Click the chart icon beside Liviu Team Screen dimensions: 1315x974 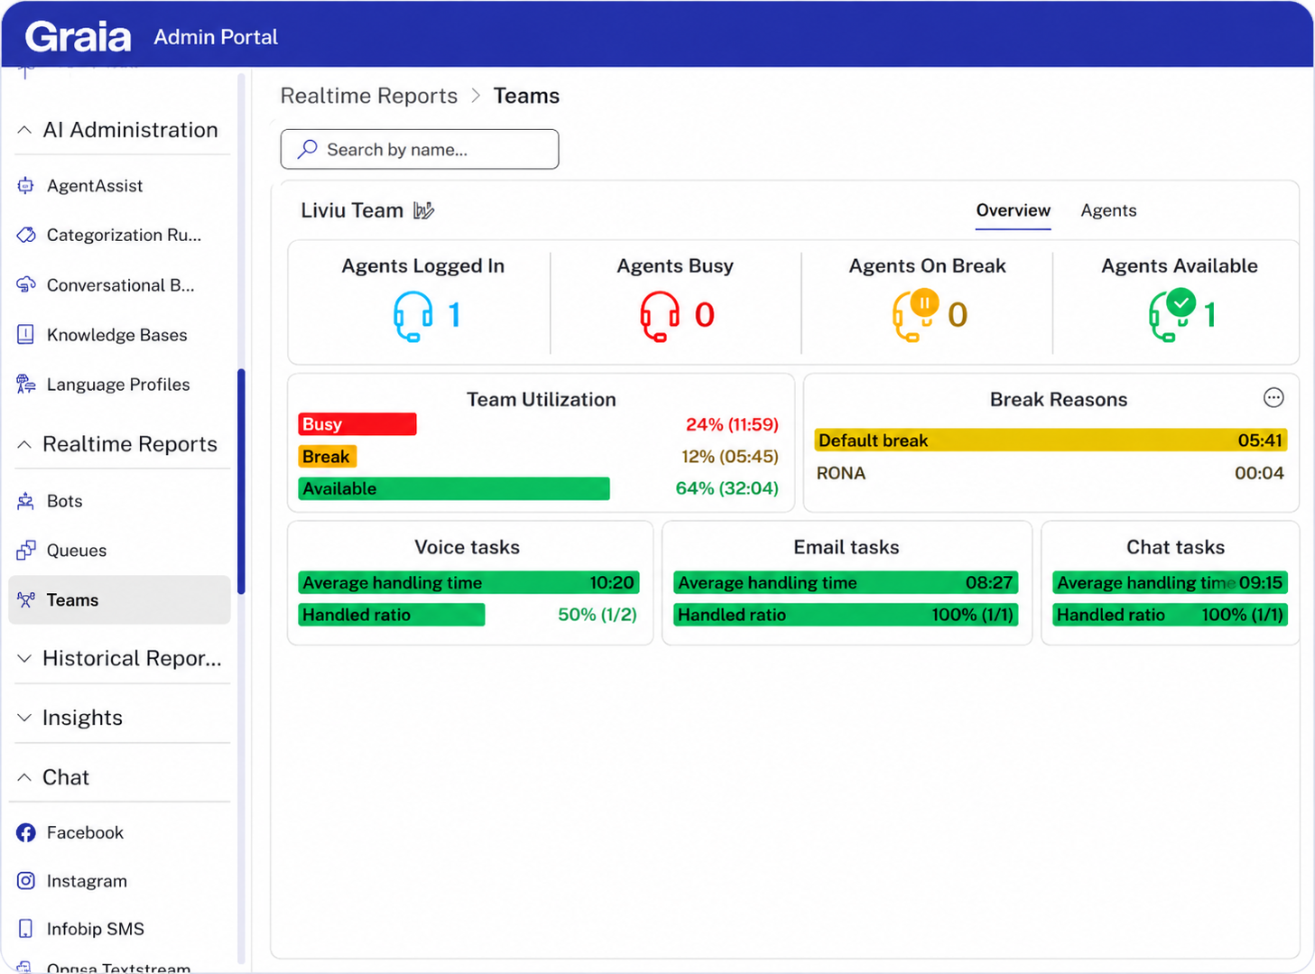pos(423,210)
